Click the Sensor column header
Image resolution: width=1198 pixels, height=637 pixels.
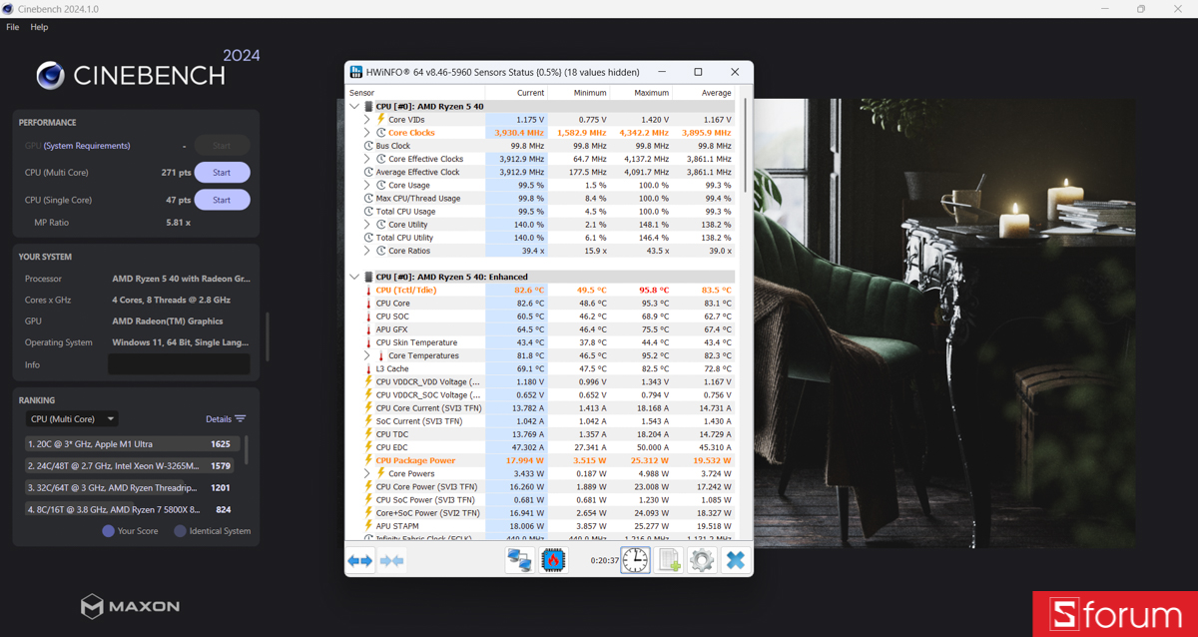pos(361,93)
